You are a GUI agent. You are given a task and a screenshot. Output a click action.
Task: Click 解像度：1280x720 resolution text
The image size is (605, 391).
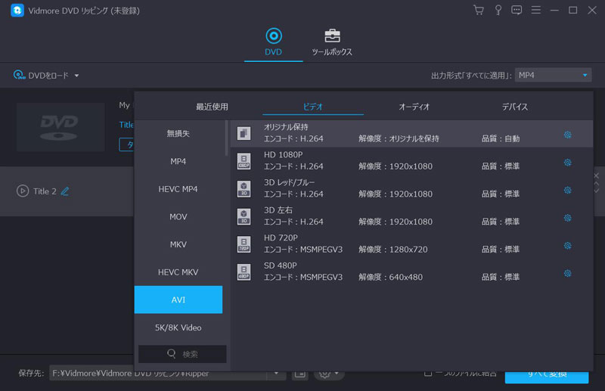click(392, 250)
